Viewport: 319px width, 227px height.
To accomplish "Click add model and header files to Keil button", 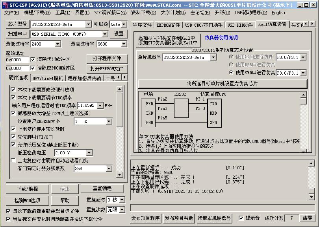I will pos(168,40).
